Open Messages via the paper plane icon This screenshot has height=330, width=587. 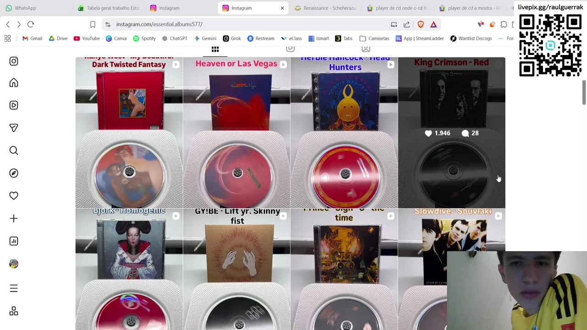[x=14, y=128]
